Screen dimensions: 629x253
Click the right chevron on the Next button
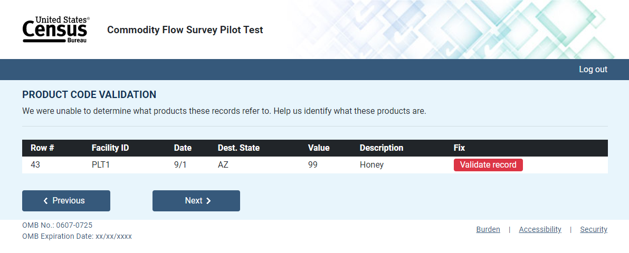point(208,201)
